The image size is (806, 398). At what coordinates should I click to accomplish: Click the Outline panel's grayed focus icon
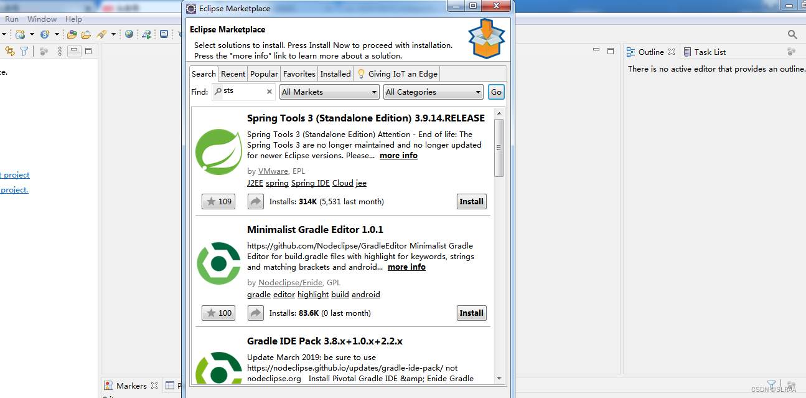click(791, 52)
